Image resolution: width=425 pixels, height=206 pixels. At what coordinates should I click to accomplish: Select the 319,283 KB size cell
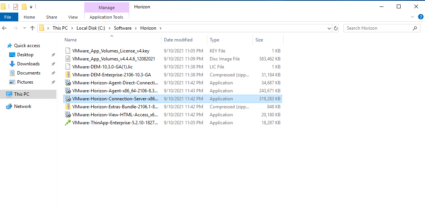coord(269,99)
